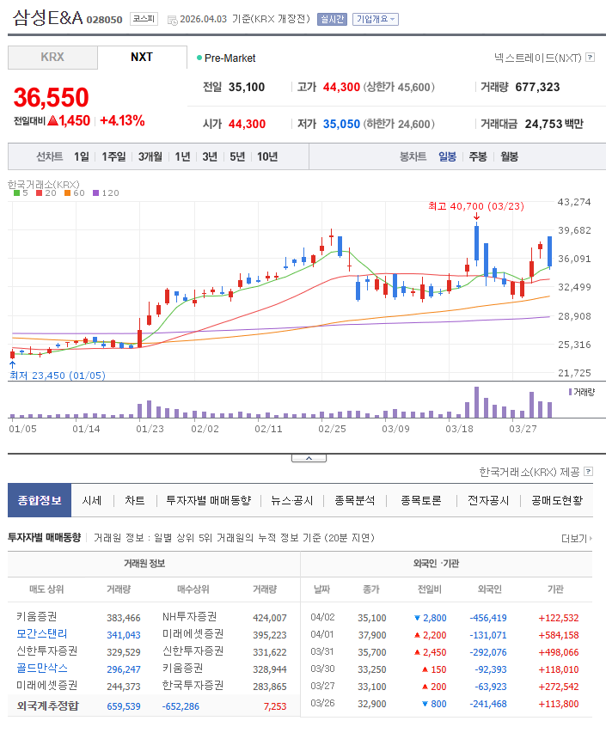Click the 거래량 volume legend marker
Viewport: 606px width, 733px height.
pos(582,392)
